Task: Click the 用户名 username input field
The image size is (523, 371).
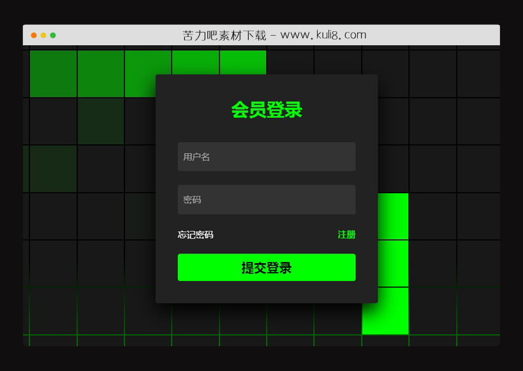Action: (267, 156)
